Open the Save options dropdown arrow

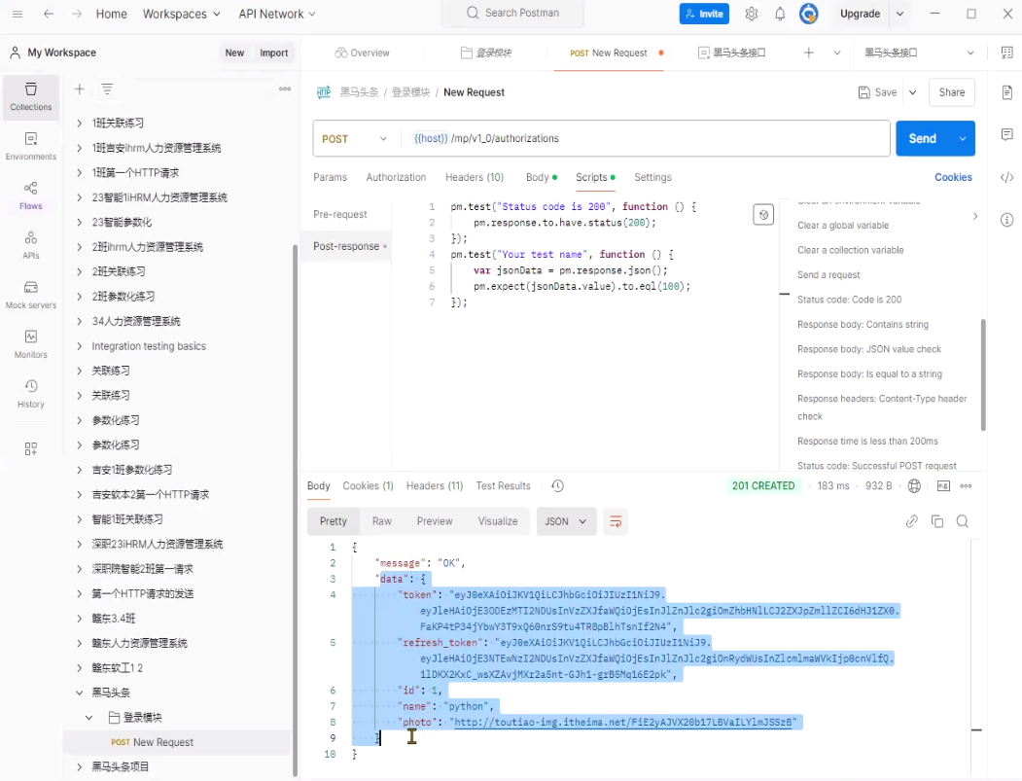tap(913, 92)
